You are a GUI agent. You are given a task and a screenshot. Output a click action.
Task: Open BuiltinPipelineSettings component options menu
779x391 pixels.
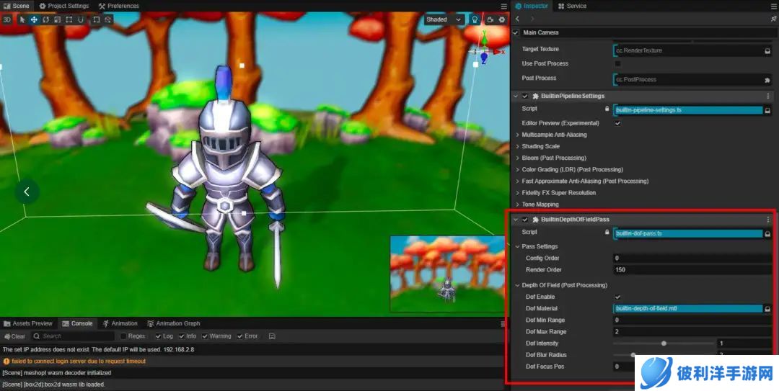767,96
